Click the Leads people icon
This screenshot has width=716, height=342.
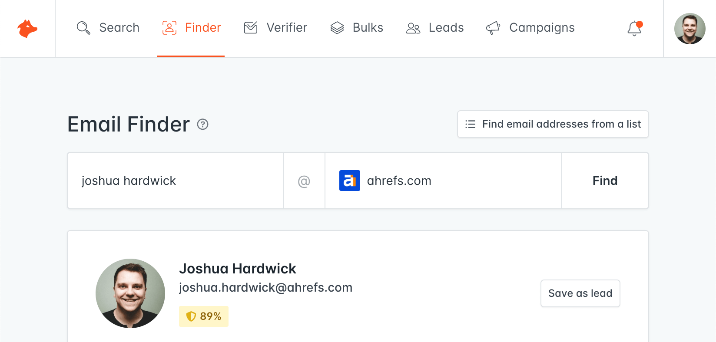tap(413, 28)
